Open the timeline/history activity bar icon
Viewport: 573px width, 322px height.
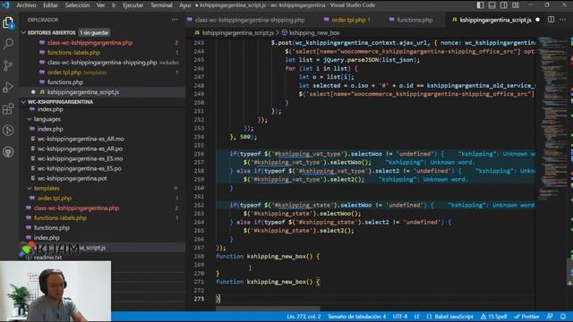click(8, 131)
